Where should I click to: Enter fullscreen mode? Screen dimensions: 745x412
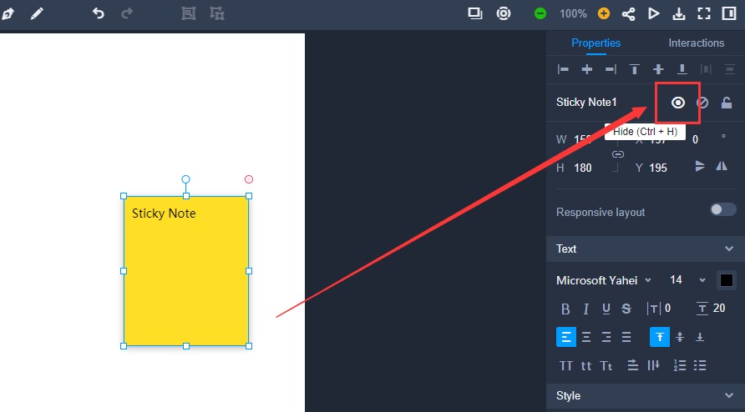point(703,14)
